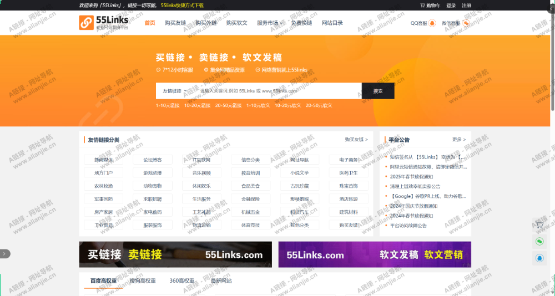Open 购买外链 nav item
The height and width of the screenshot is (296, 555).
coord(206,23)
